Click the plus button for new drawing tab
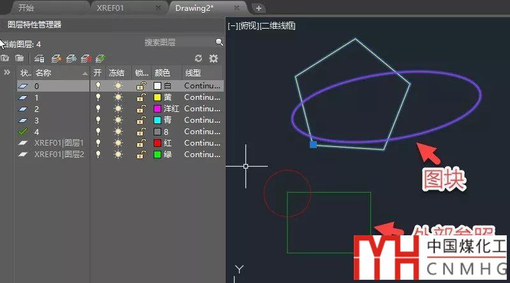The image size is (510, 283). 258,8
